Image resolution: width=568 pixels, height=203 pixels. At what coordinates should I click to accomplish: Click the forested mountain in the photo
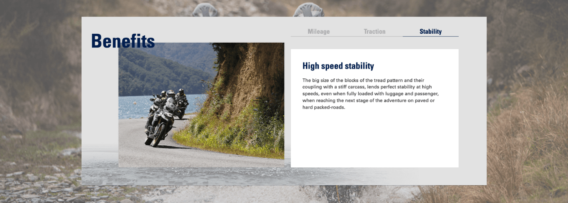(x=162, y=69)
